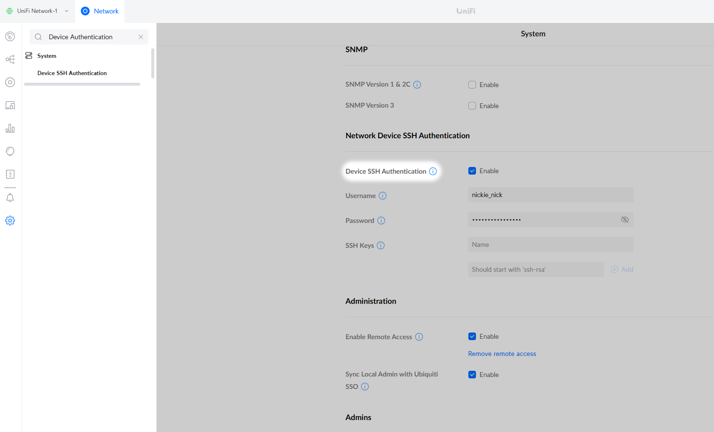
Task: Uncheck Enable Remote Access checkbox
Action: point(472,336)
